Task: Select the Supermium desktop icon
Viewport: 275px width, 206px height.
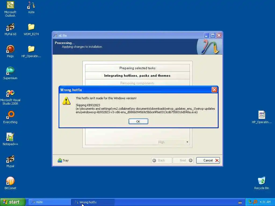Action: point(10,73)
